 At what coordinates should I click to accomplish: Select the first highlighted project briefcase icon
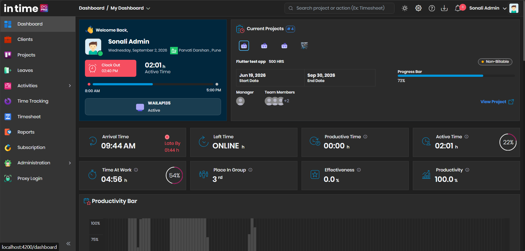point(244,46)
